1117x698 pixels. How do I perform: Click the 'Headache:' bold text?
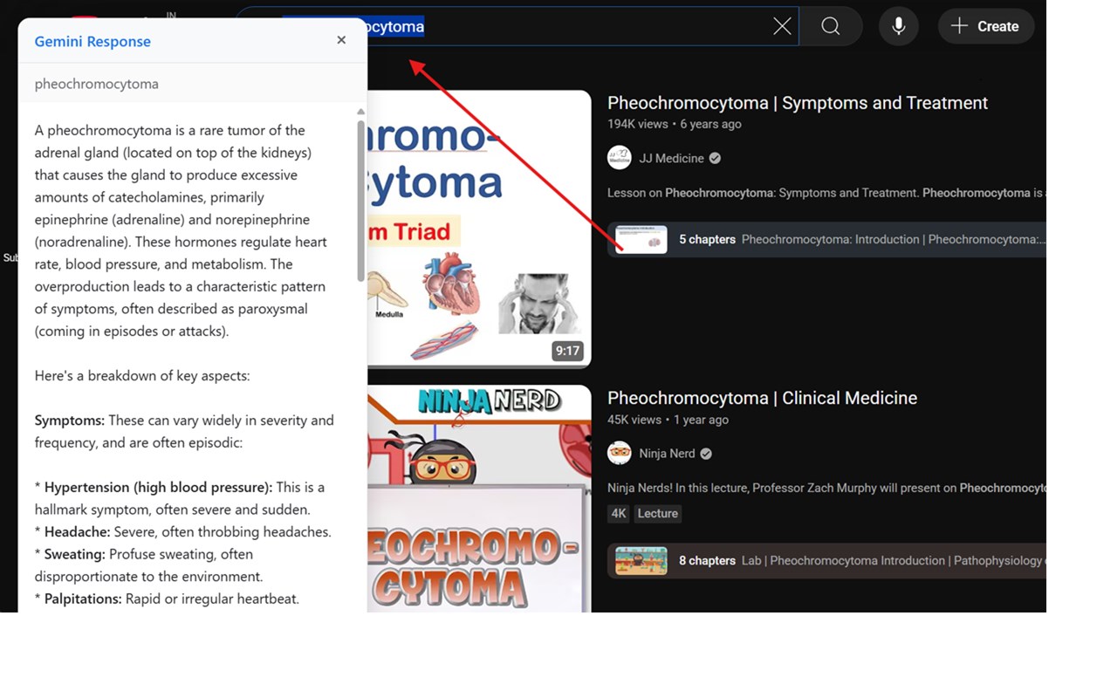click(x=78, y=531)
